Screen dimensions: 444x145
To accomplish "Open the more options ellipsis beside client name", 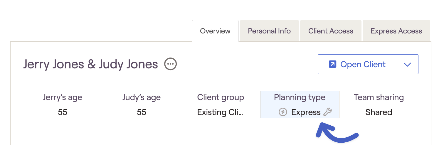I will coord(170,64).
